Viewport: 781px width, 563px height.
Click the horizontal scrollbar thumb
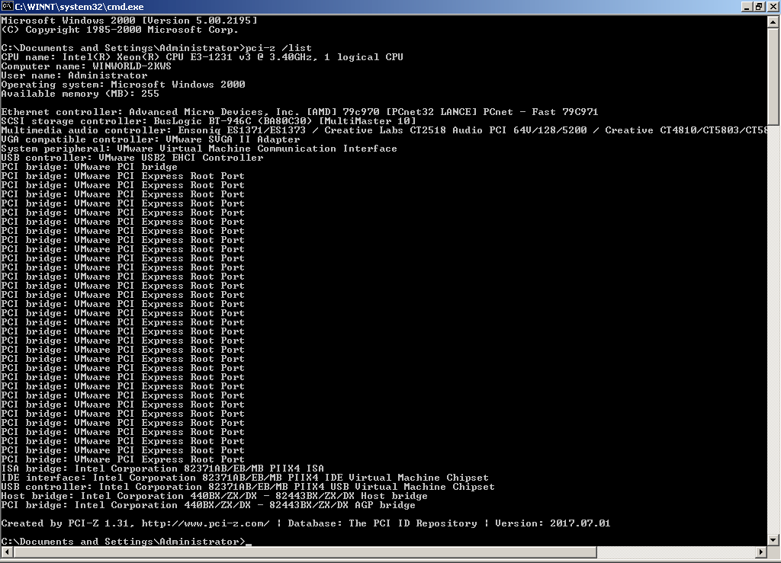[x=305, y=552]
